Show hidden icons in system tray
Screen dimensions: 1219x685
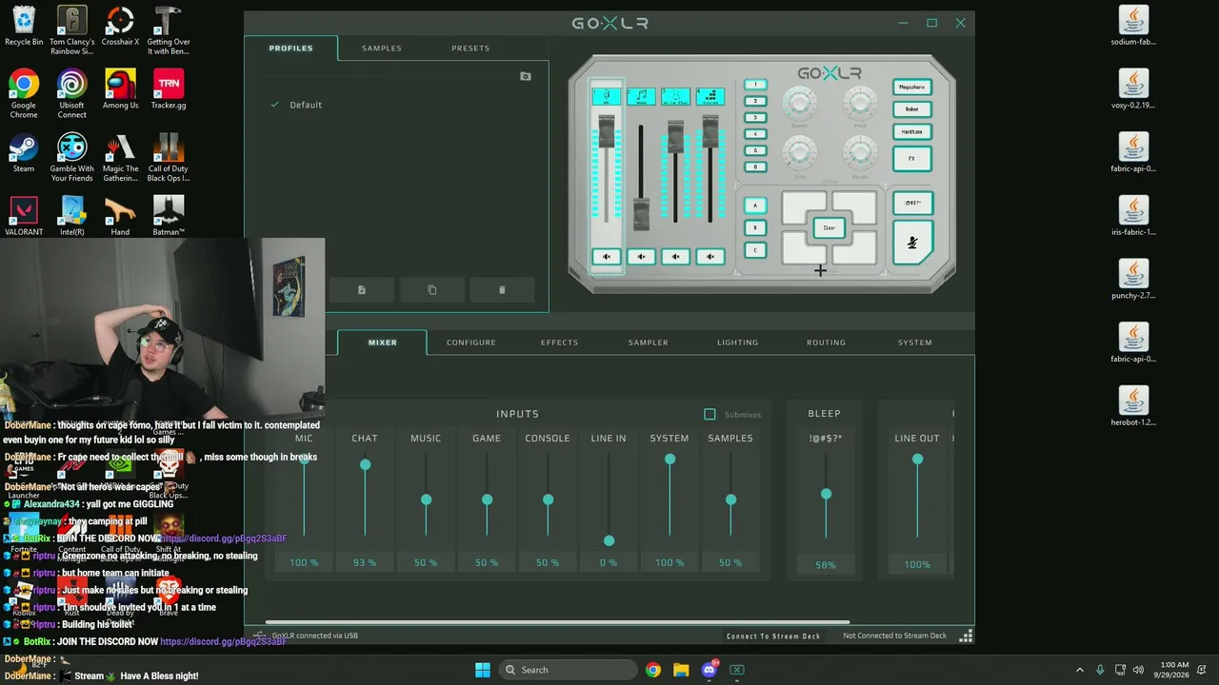(1079, 670)
